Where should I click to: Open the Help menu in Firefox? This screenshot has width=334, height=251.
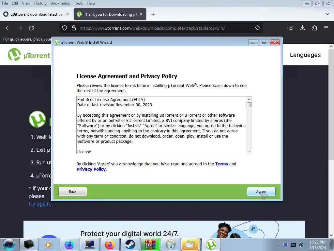(91, 3)
